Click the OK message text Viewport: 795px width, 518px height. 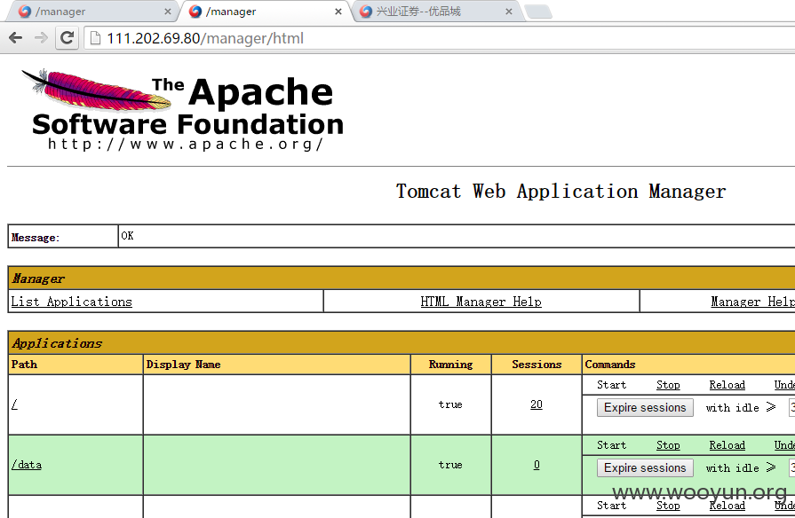pyautogui.click(x=127, y=235)
